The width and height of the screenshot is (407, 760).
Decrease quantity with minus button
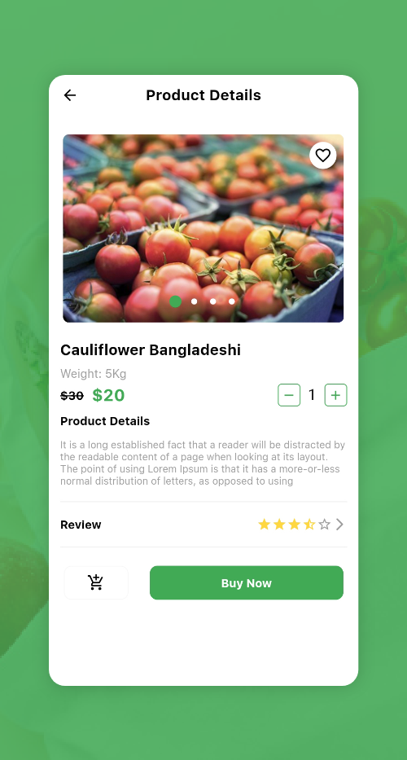[x=289, y=395]
